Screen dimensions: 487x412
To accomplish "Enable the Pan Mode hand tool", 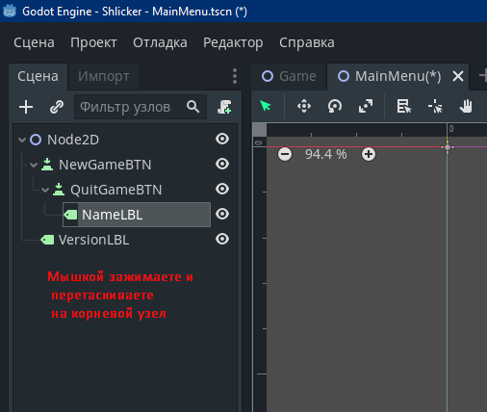I will [x=466, y=106].
